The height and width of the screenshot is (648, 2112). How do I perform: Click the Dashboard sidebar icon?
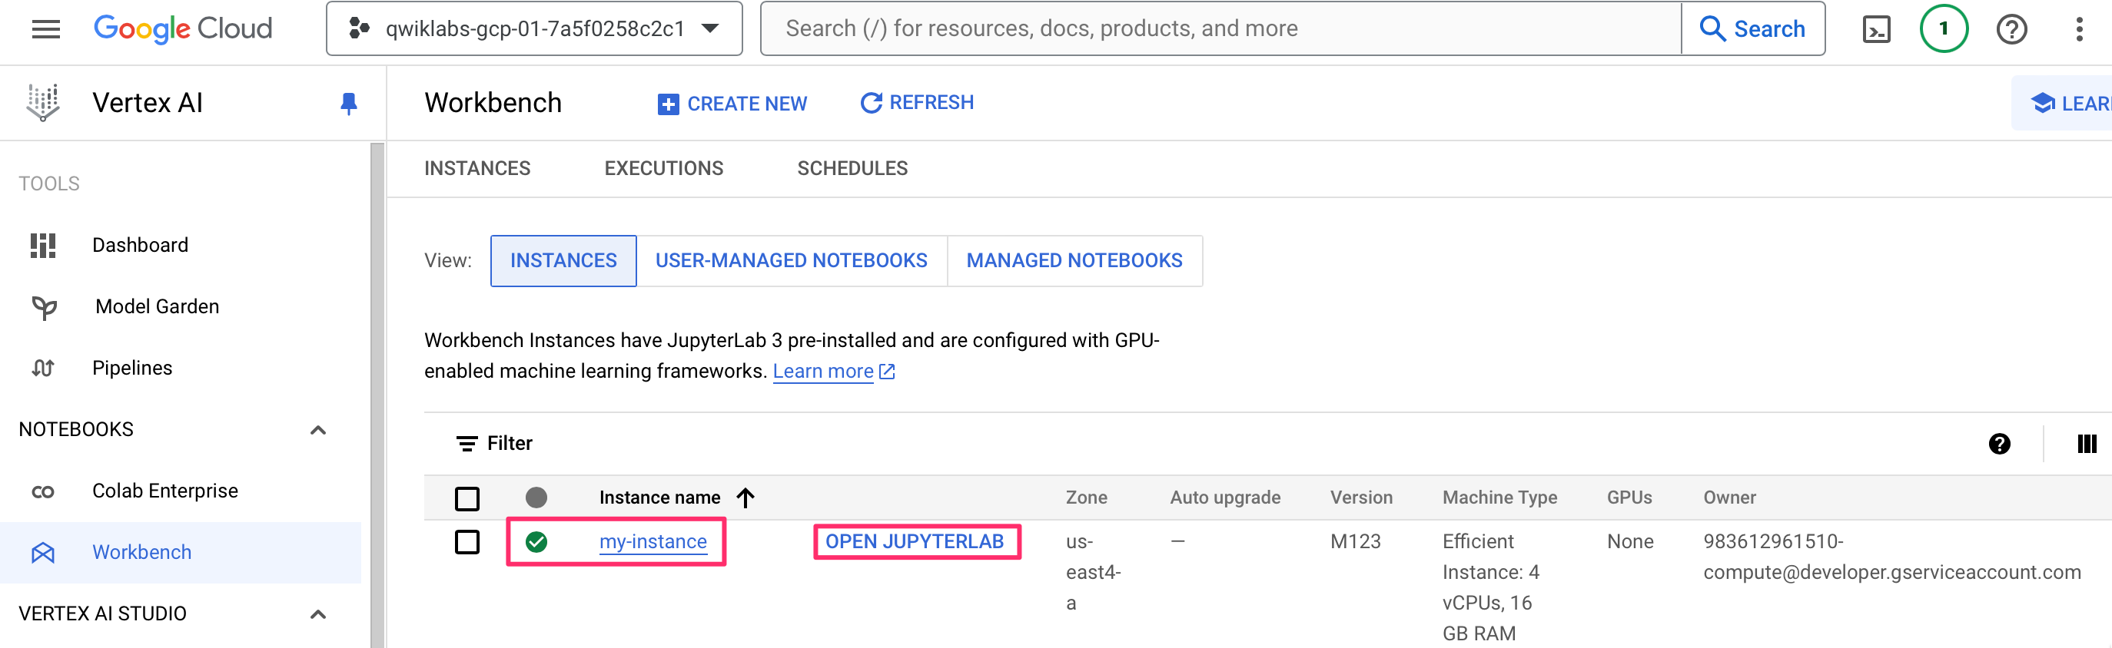tap(42, 245)
